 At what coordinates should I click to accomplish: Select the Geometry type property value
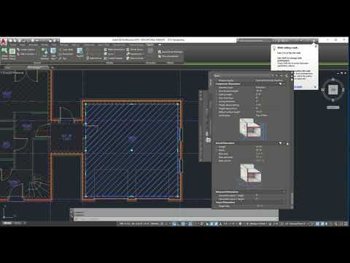pos(270,88)
